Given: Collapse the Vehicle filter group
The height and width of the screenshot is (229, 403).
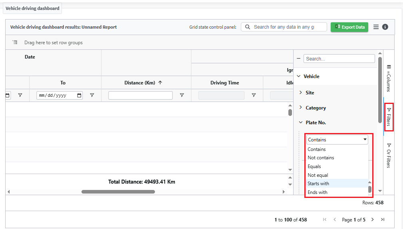Looking at the screenshot, I should click(298, 76).
